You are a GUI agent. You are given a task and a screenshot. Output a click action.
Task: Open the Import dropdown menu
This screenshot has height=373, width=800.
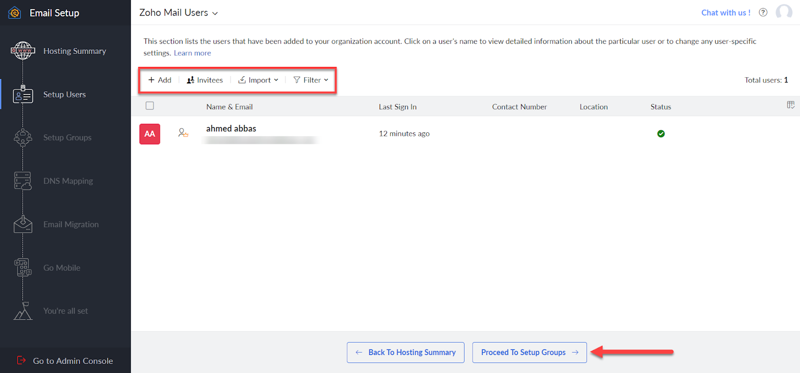pos(258,80)
